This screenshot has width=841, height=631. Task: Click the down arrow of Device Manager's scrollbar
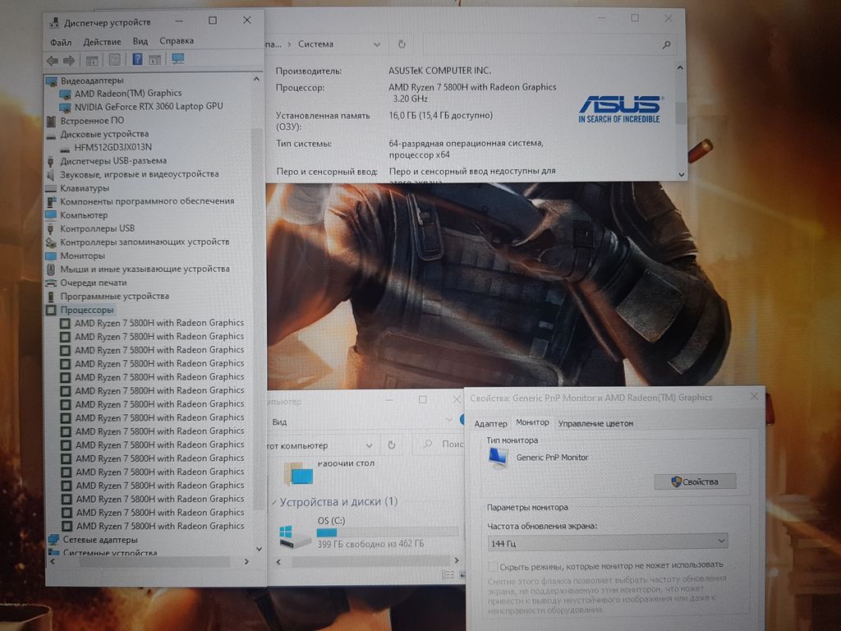tap(259, 549)
